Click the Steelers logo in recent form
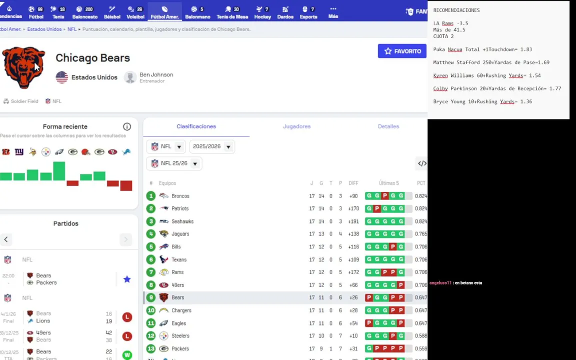The height and width of the screenshot is (360, 576). (x=46, y=151)
